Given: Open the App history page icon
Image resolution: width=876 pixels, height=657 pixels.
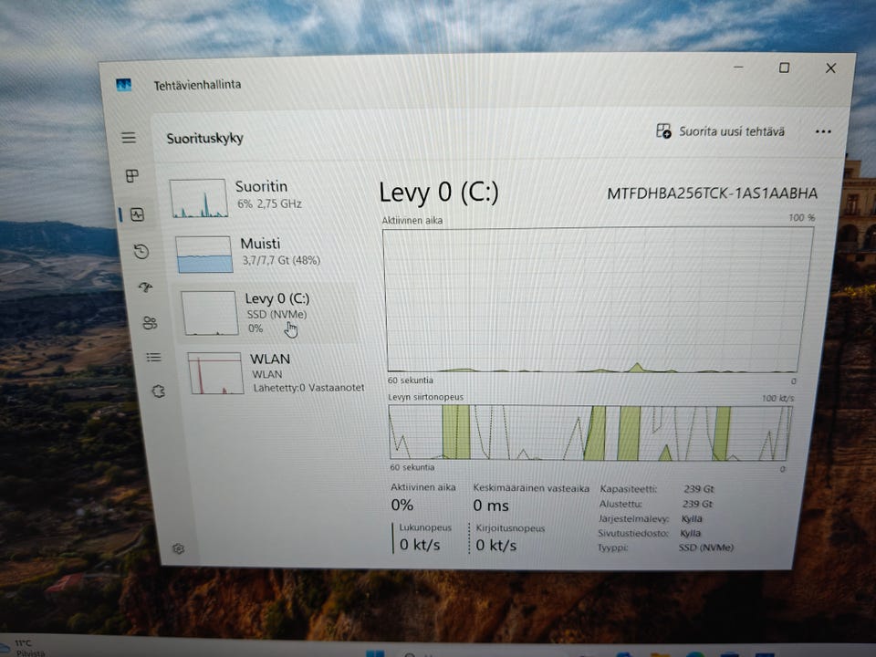Looking at the screenshot, I should 141,252.
